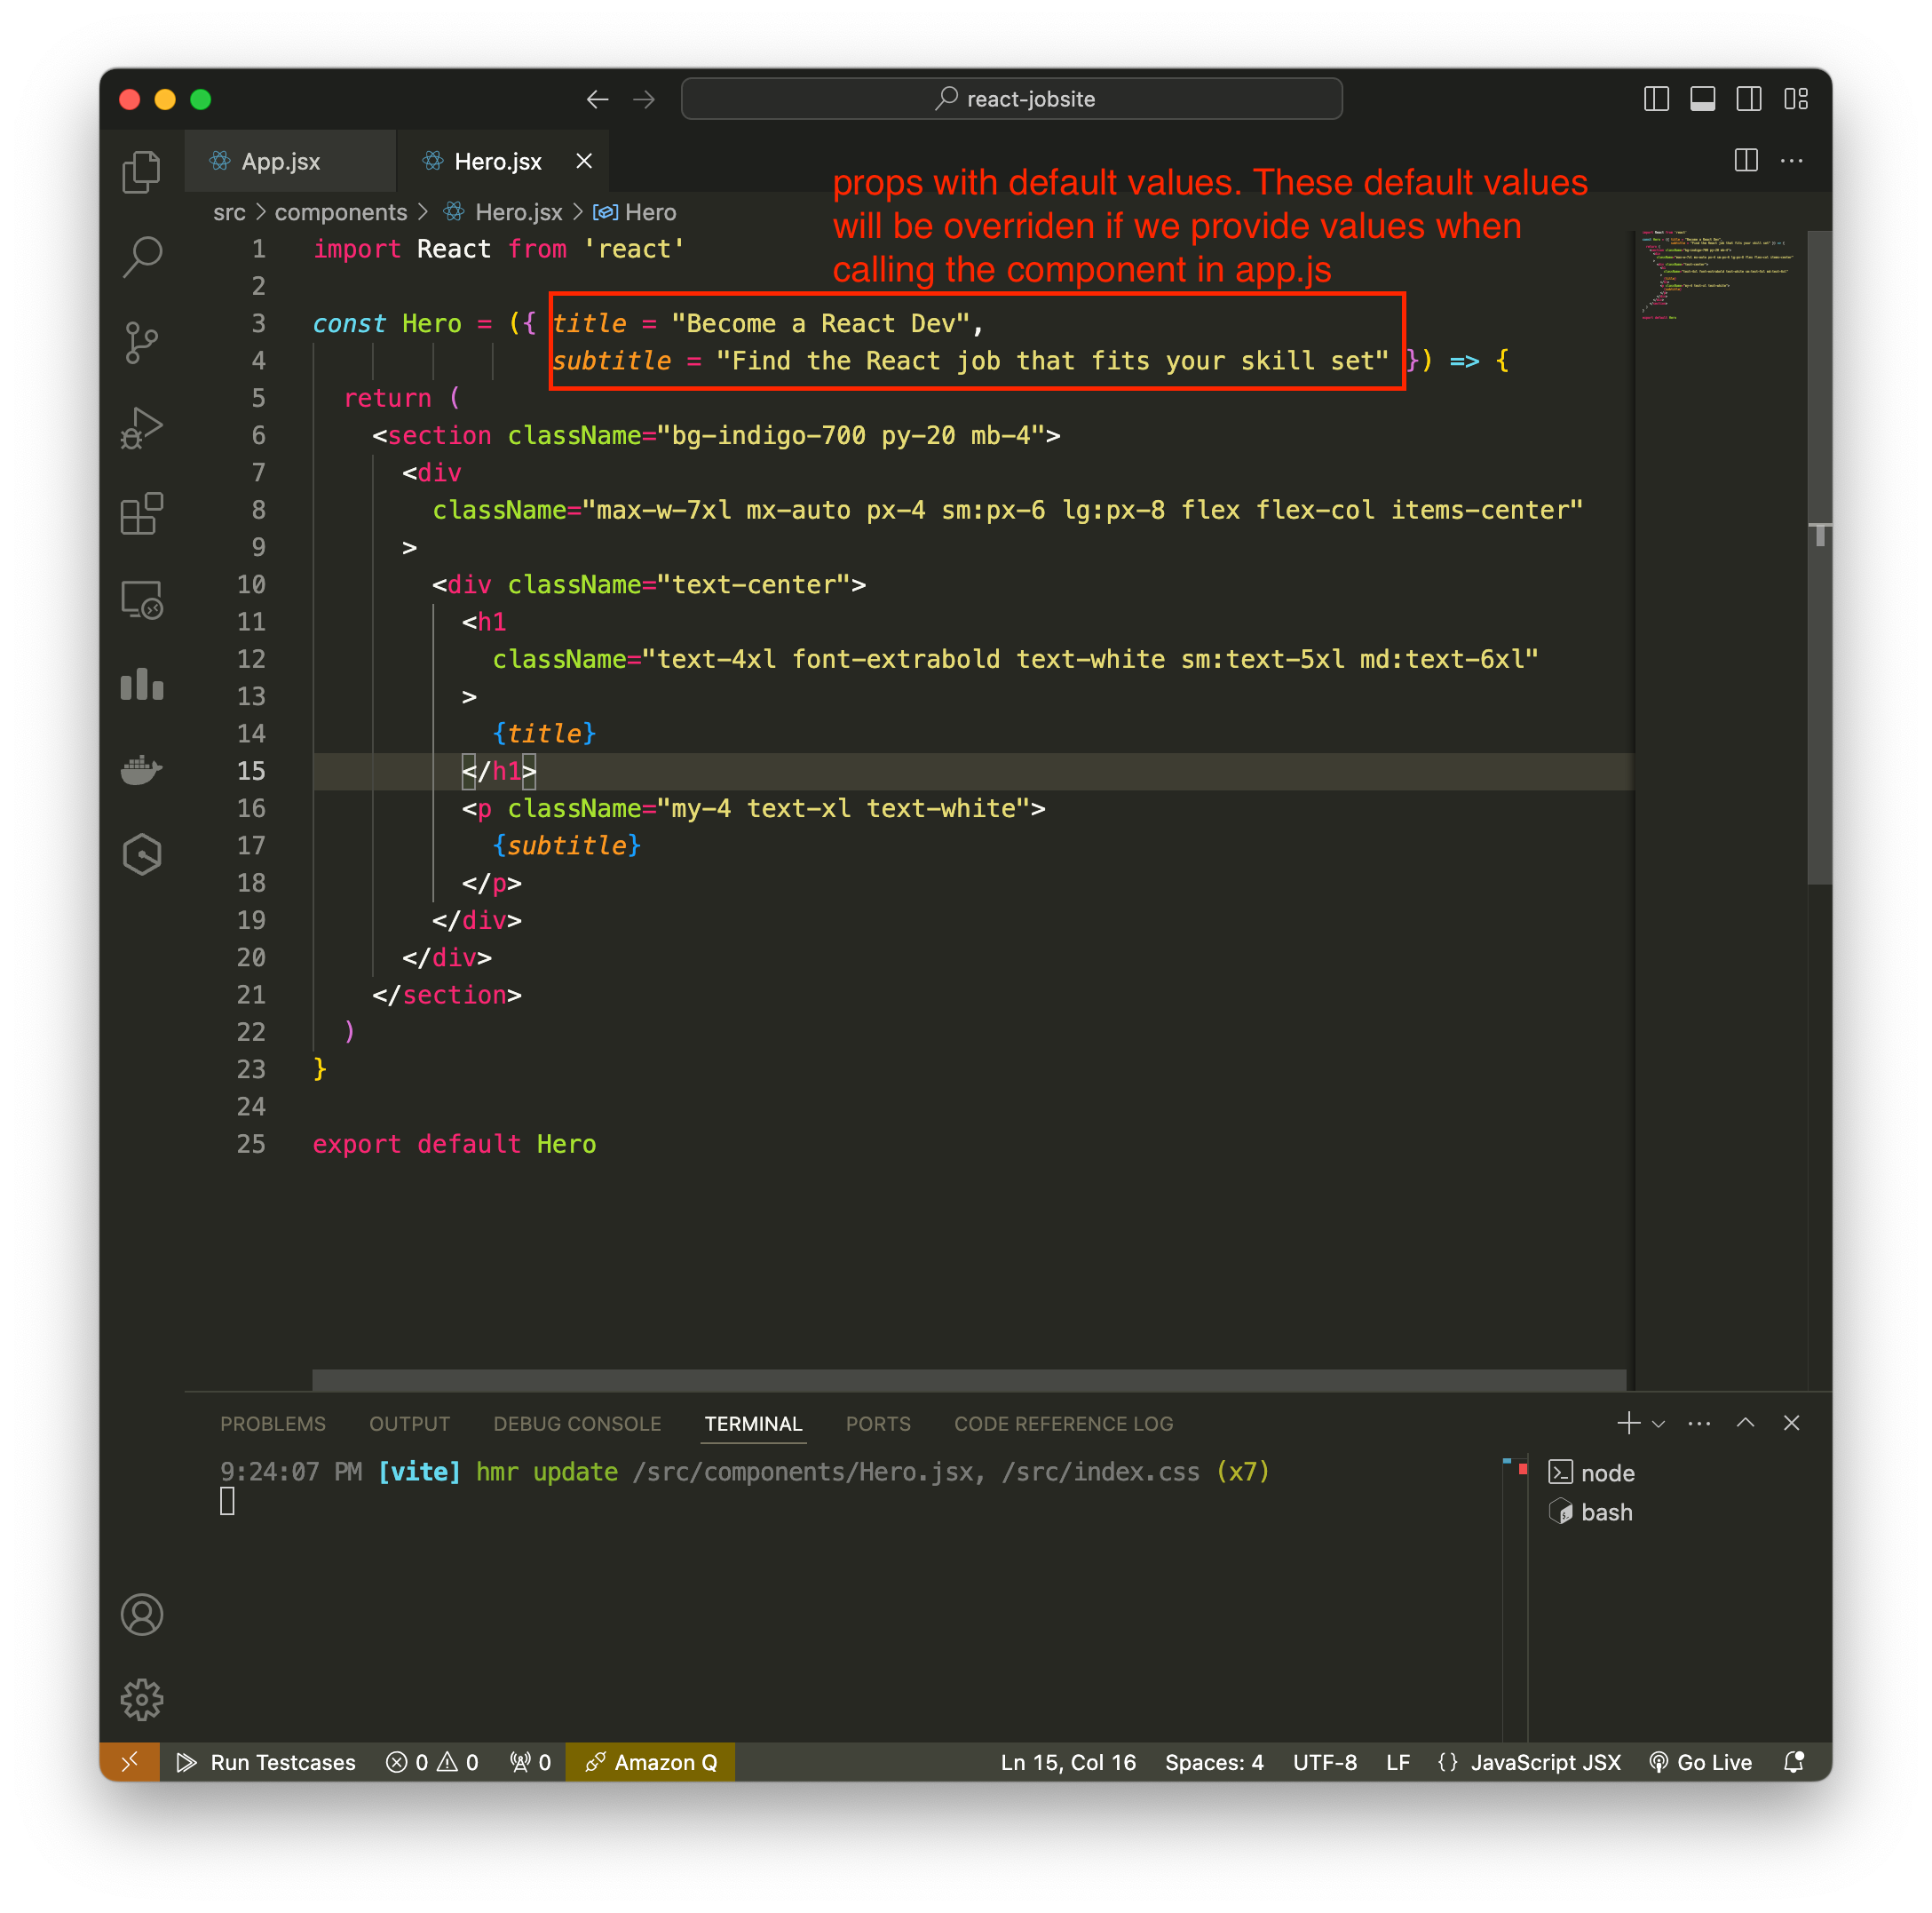Image resolution: width=1932 pixels, height=1913 pixels.
Task: Select Hero symbol in the breadcrumb
Action: pos(636,212)
